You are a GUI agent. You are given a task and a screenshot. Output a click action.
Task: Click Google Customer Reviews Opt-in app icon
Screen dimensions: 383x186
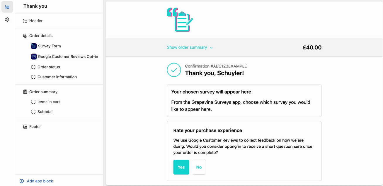coord(34,57)
